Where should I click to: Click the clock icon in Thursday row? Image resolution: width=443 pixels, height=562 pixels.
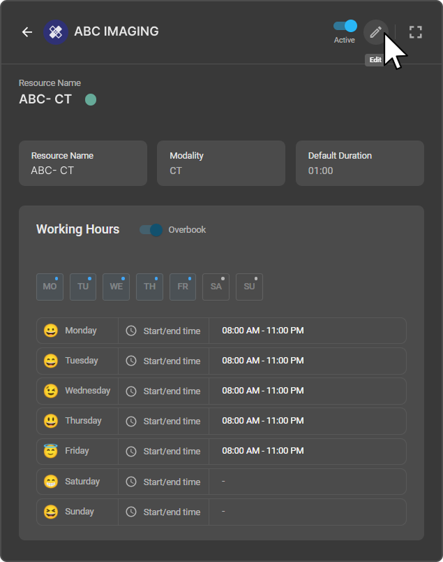click(x=131, y=421)
